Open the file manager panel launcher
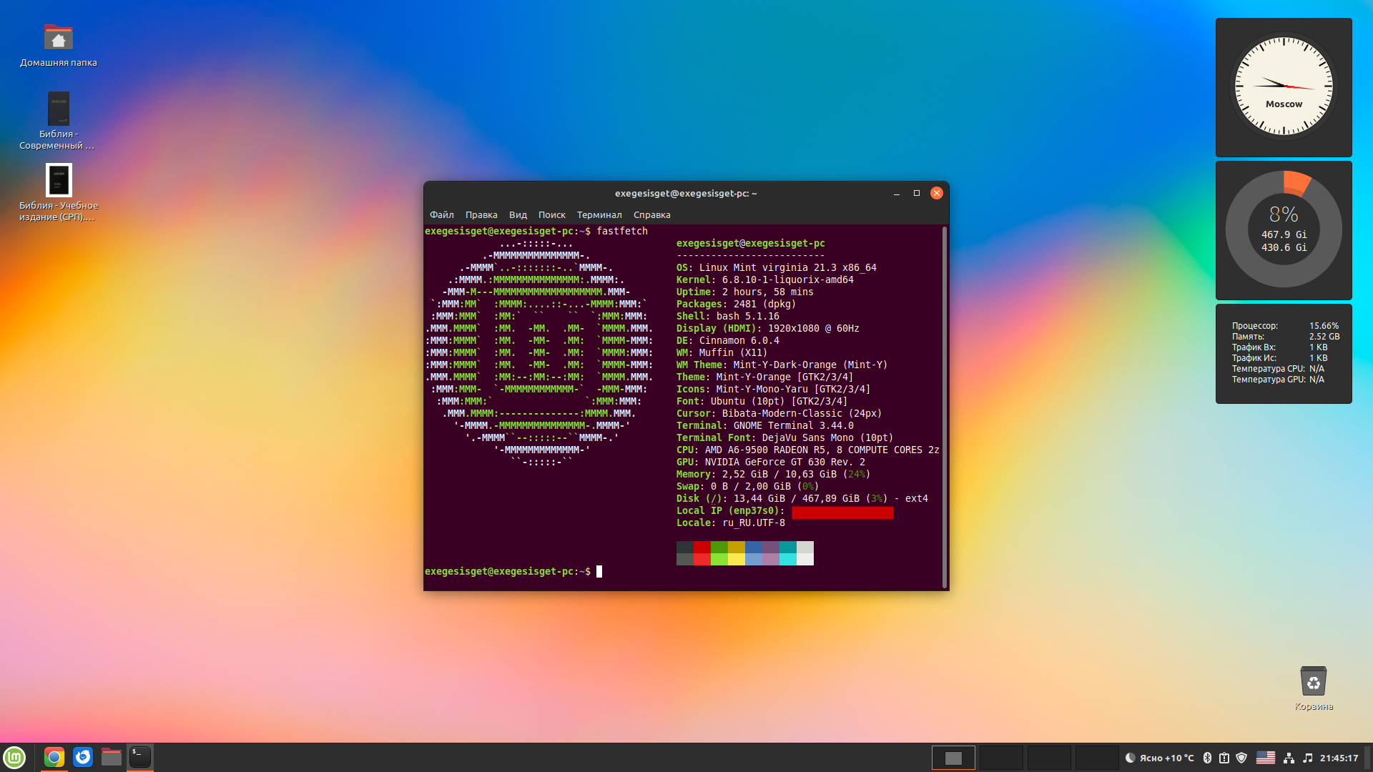The width and height of the screenshot is (1373, 772). [x=112, y=758]
